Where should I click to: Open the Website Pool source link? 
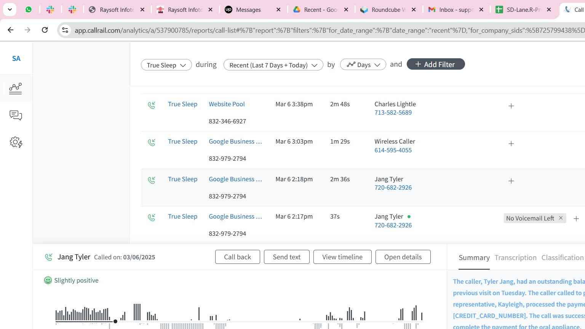click(x=227, y=104)
